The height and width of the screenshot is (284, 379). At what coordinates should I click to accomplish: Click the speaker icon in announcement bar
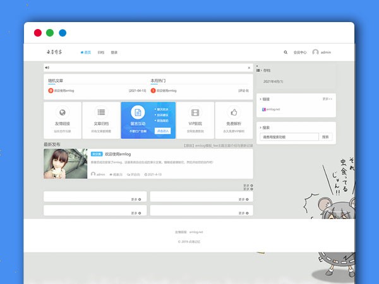(x=47, y=68)
